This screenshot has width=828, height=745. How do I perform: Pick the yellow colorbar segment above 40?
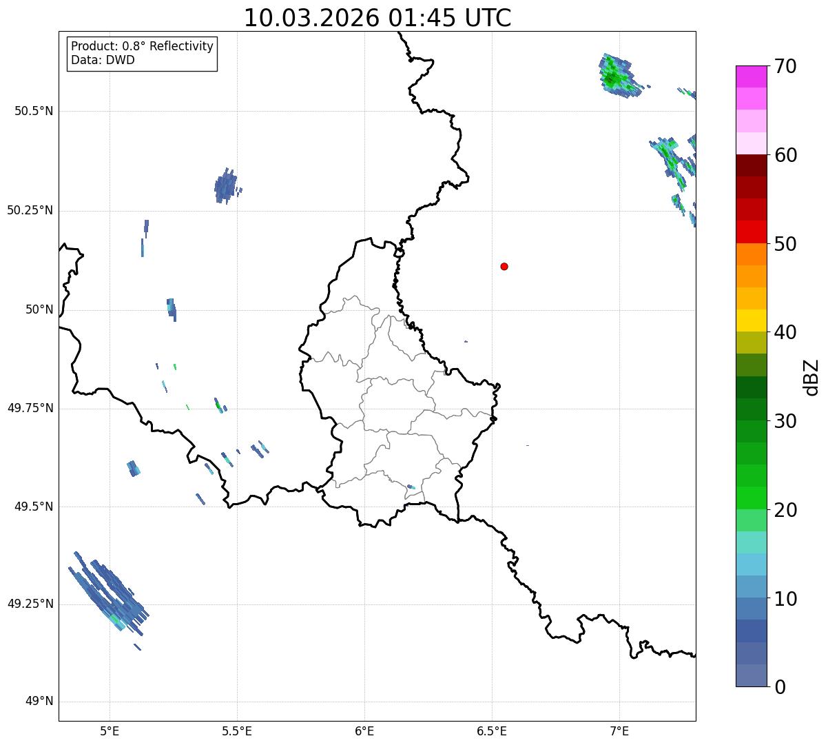(751, 320)
